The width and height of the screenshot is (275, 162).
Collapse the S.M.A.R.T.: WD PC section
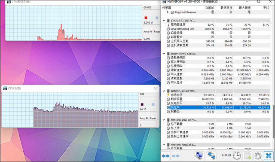(164, 21)
